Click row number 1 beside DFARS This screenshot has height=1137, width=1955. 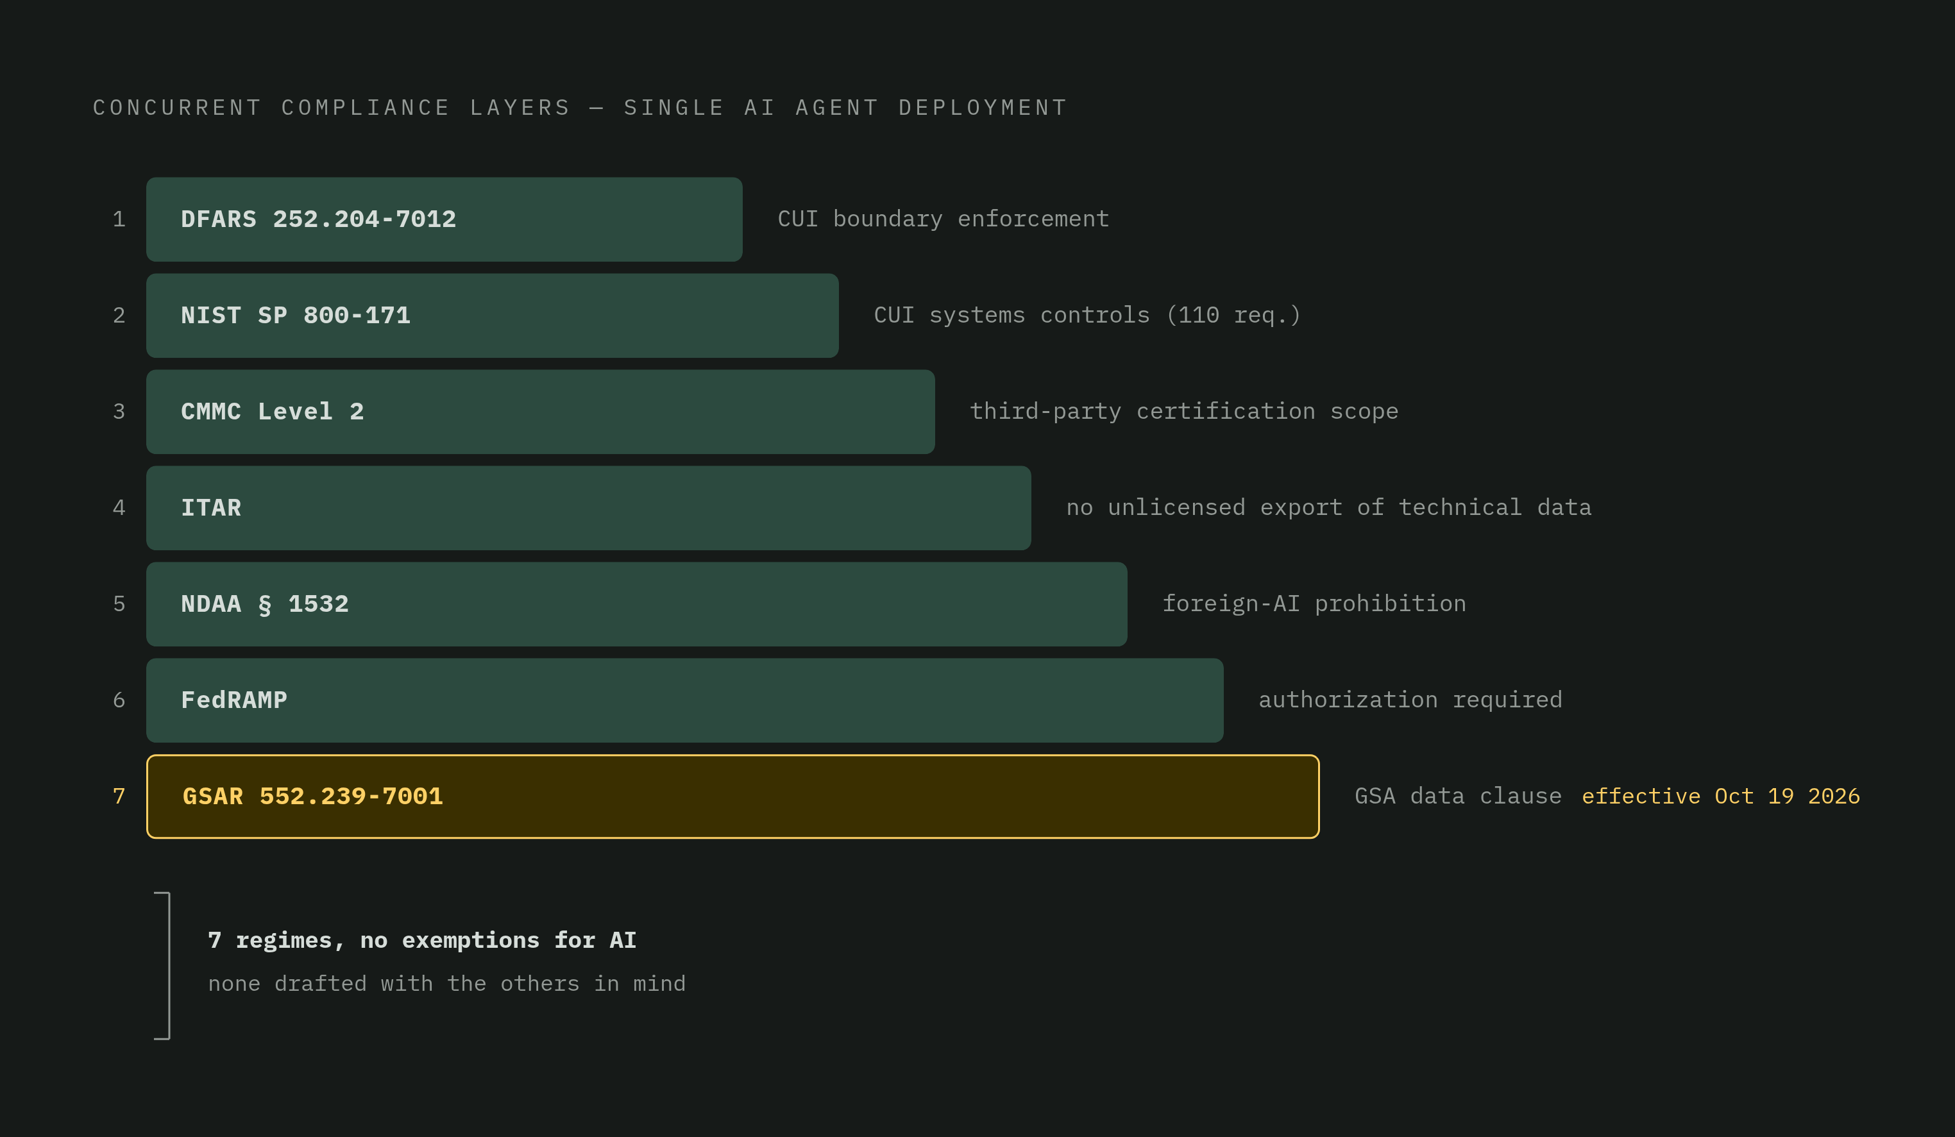point(119,219)
